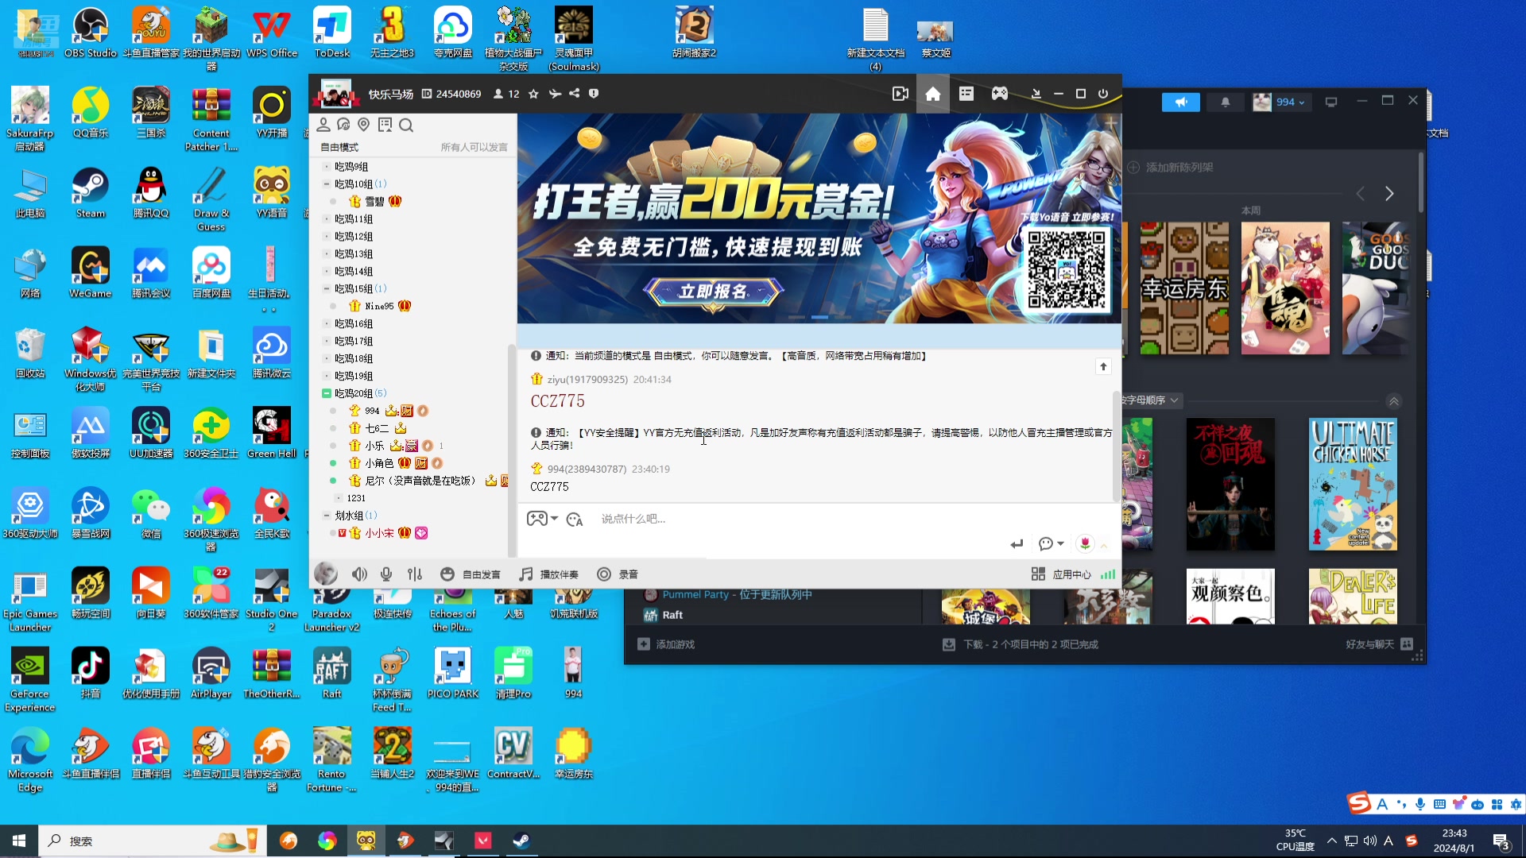
Task: Open the YY channel home tab icon
Action: (x=932, y=94)
